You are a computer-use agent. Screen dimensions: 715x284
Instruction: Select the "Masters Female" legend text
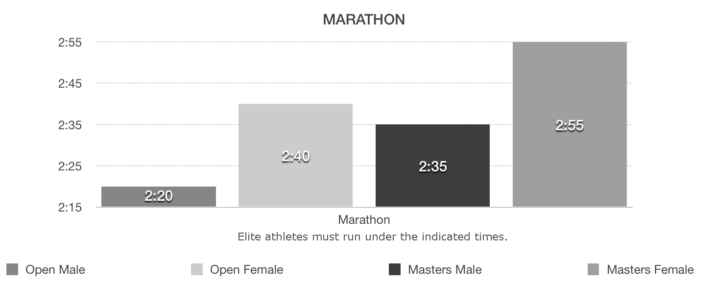pos(650,270)
